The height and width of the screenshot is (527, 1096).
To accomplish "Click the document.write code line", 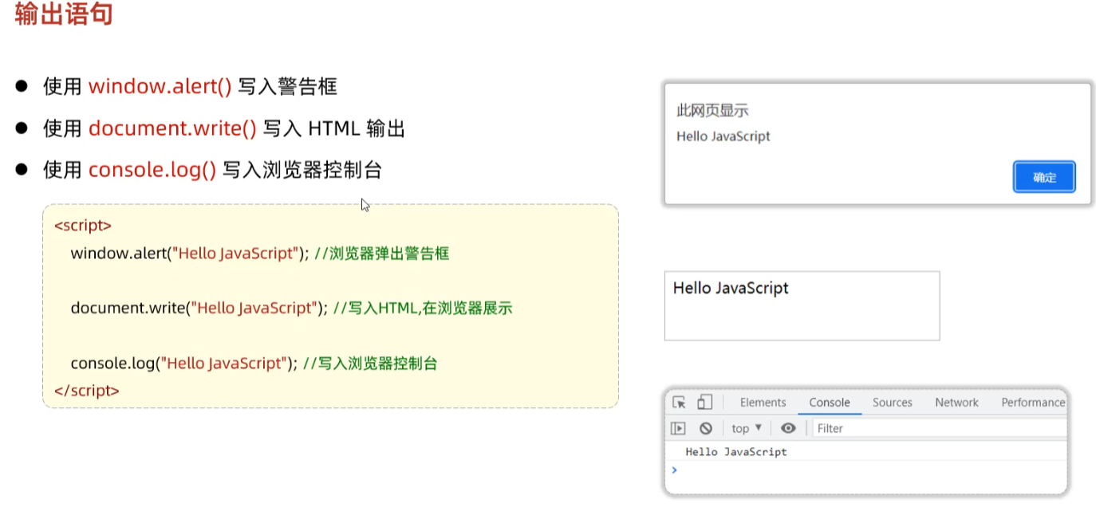I will [291, 308].
